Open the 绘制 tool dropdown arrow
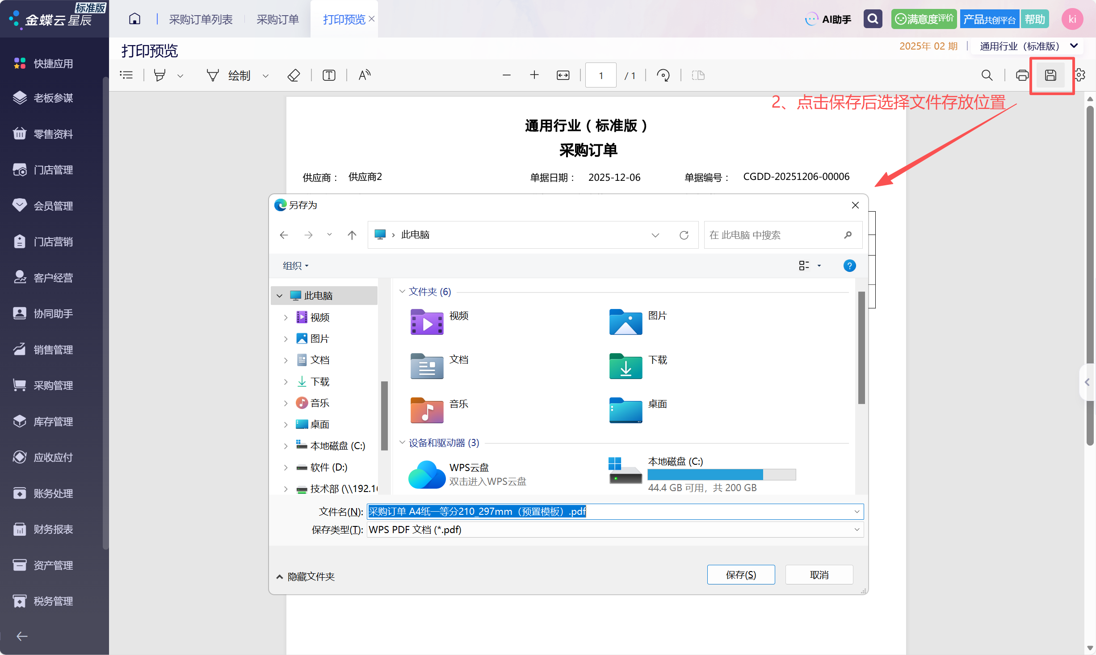The height and width of the screenshot is (655, 1096). tap(265, 75)
